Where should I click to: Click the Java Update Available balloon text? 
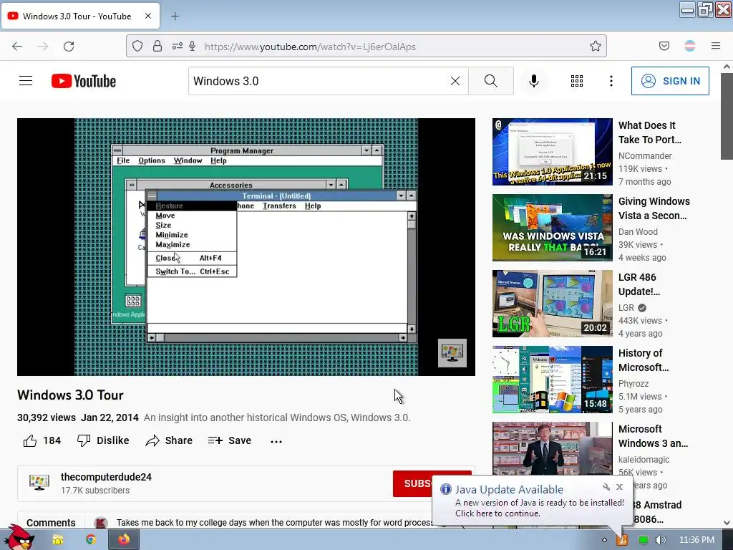pos(540,508)
